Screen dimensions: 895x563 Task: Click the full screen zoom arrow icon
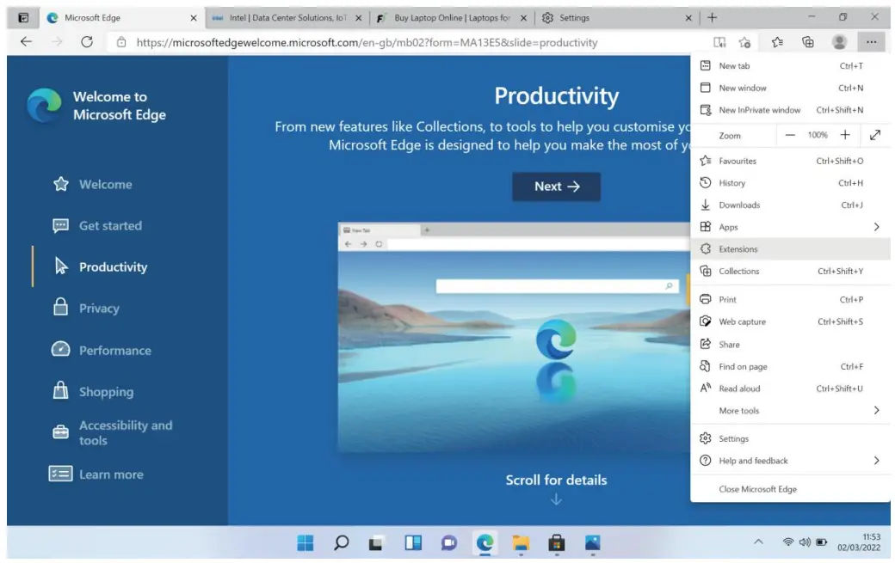pyautogui.click(x=875, y=135)
